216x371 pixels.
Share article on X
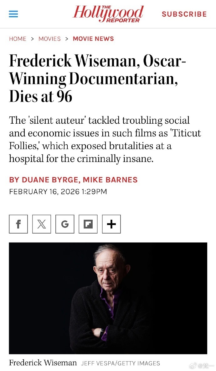(x=42, y=224)
